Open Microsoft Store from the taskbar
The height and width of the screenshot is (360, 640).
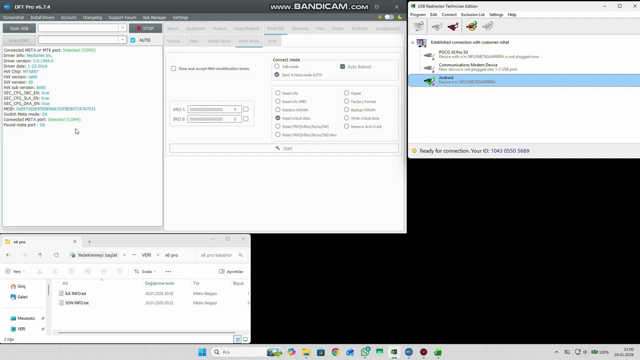[x=321, y=352]
